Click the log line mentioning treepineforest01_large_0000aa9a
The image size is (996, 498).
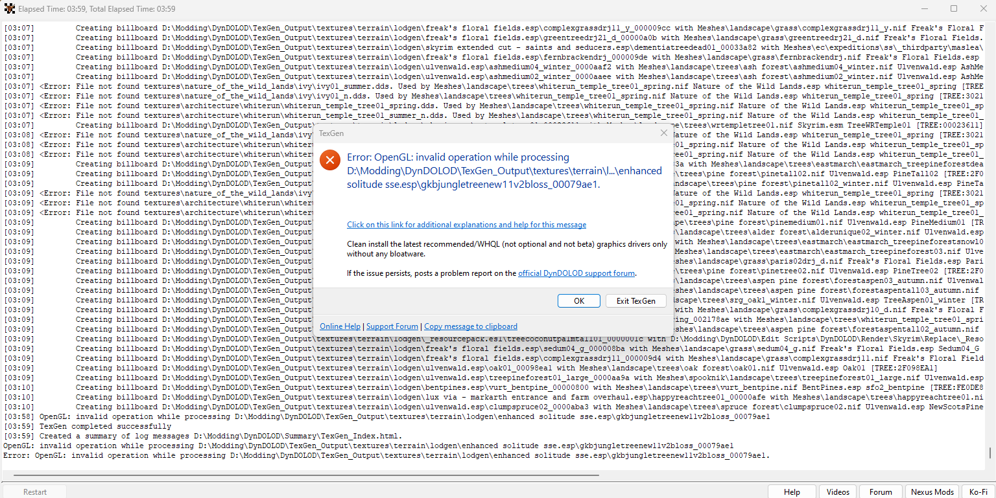point(494,378)
